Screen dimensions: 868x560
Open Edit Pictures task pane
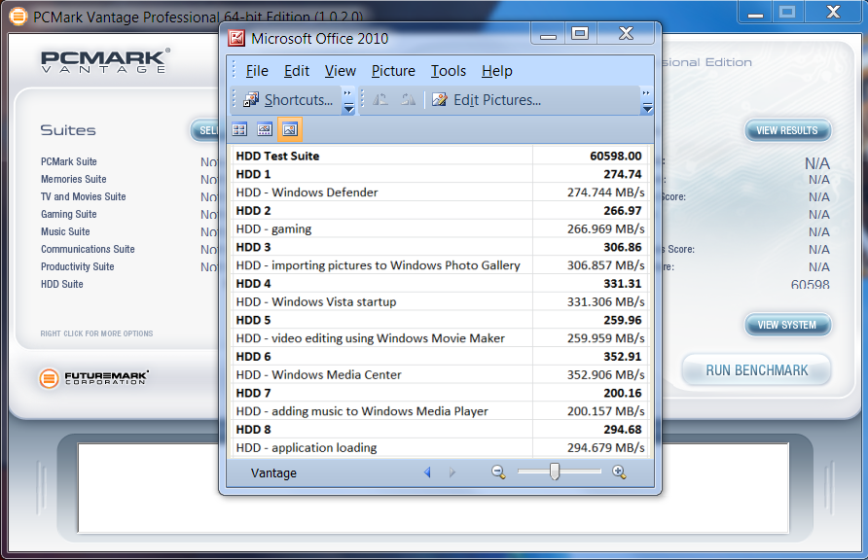486,100
